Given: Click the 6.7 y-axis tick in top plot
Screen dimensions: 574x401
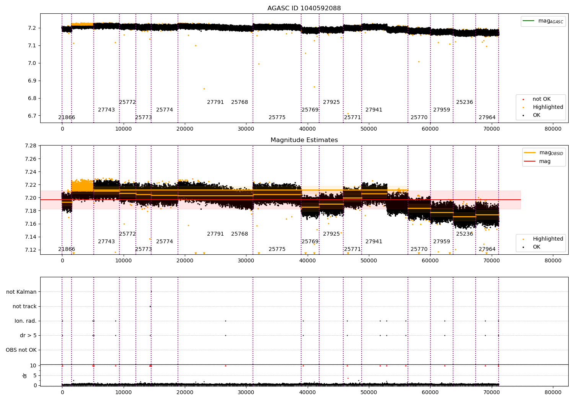Looking at the screenshot, I should click(33, 116).
